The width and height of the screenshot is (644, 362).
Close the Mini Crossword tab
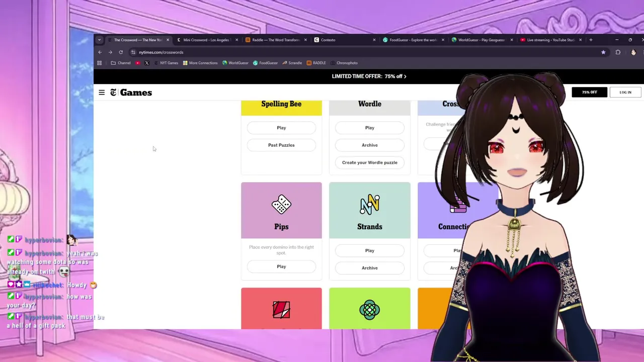(236, 40)
